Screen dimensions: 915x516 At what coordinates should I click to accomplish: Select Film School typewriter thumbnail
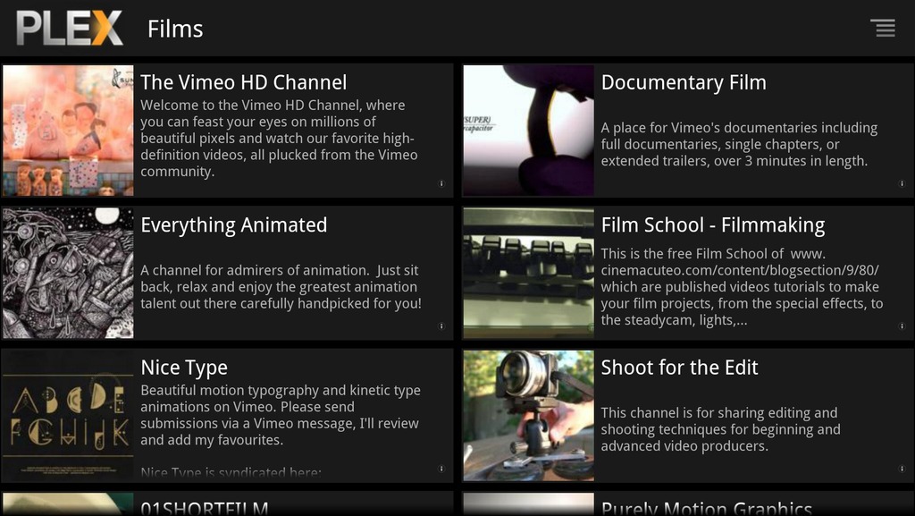pyautogui.click(x=528, y=273)
